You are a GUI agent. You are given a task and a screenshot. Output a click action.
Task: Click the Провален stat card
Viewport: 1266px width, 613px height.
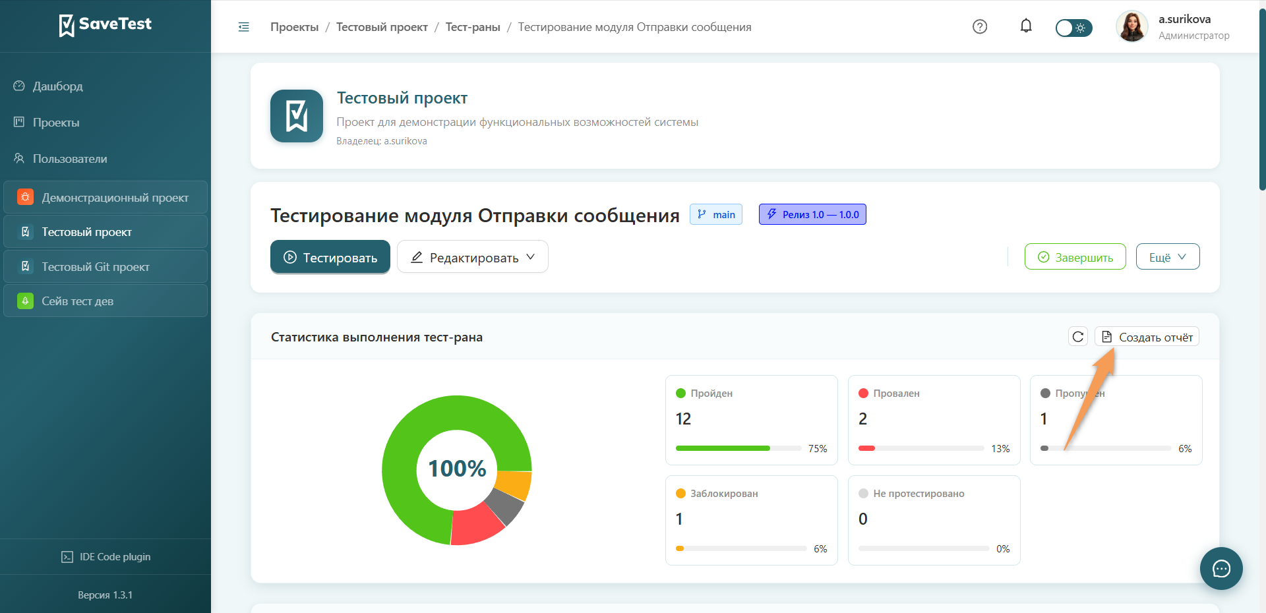pyautogui.click(x=934, y=421)
